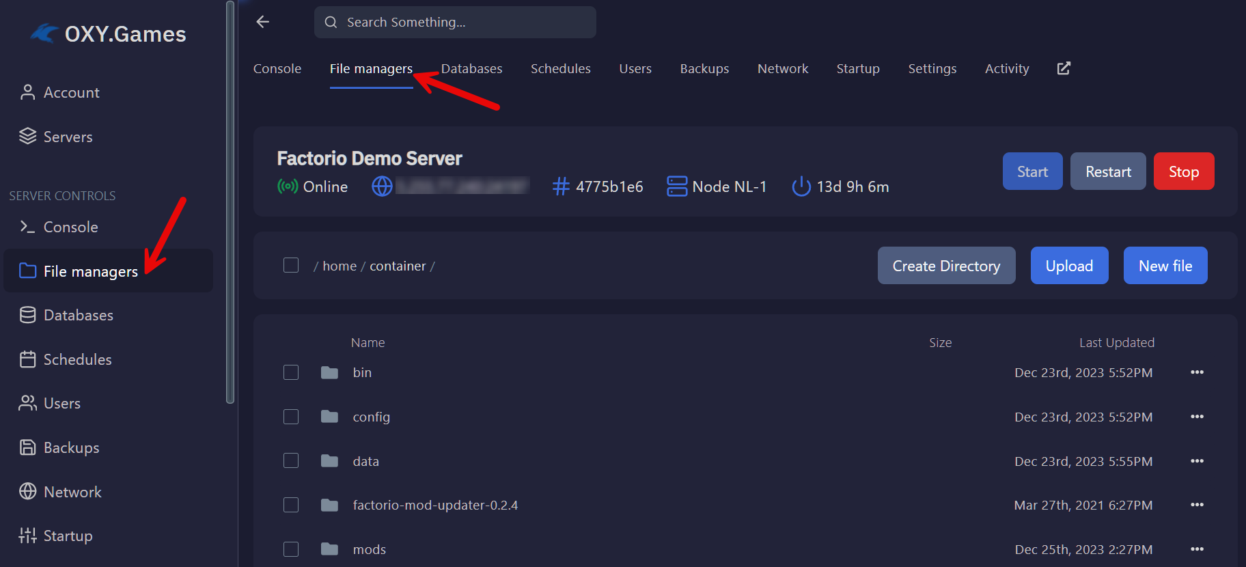Viewport: 1246px width, 567px height.
Task: Toggle the select-all checkbox beside the path
Action: 291,265
